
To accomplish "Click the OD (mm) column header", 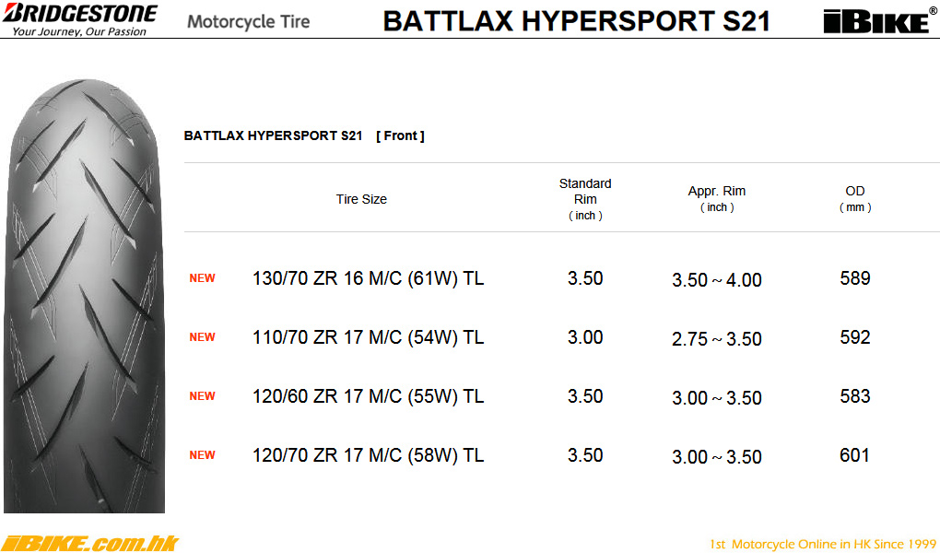I will pyautogui.click(x=854, y=198).
